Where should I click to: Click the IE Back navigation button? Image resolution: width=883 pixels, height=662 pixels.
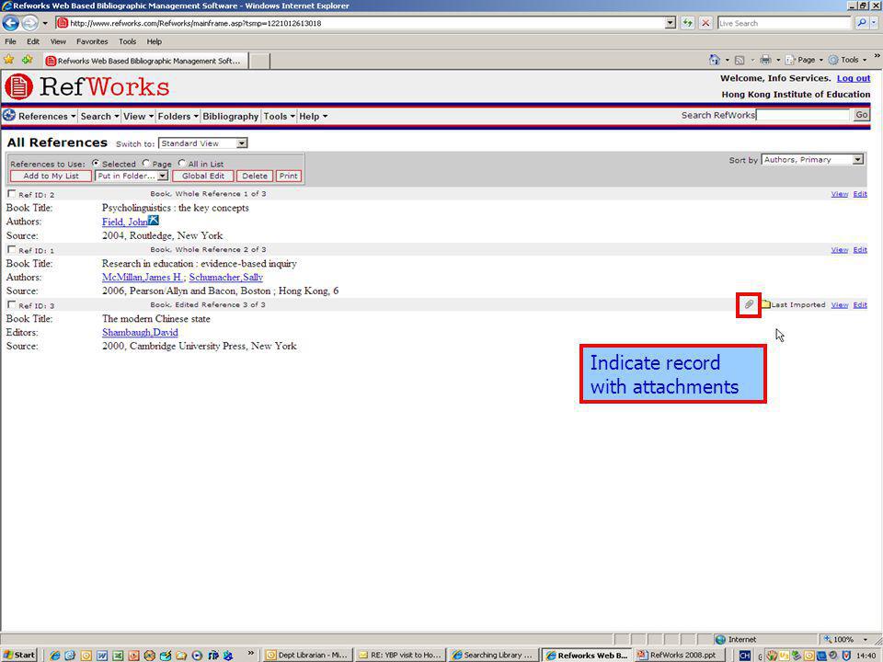(x=11, y=23)
